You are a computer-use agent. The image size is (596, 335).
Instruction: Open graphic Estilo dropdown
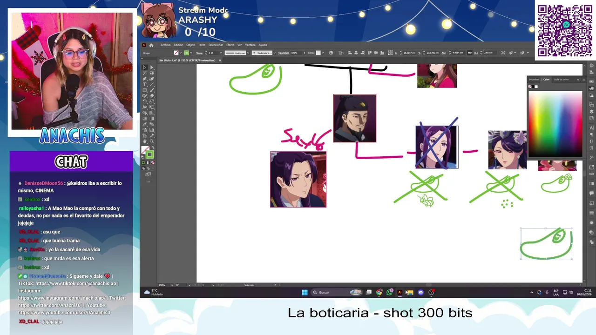[x=323, y=53]
